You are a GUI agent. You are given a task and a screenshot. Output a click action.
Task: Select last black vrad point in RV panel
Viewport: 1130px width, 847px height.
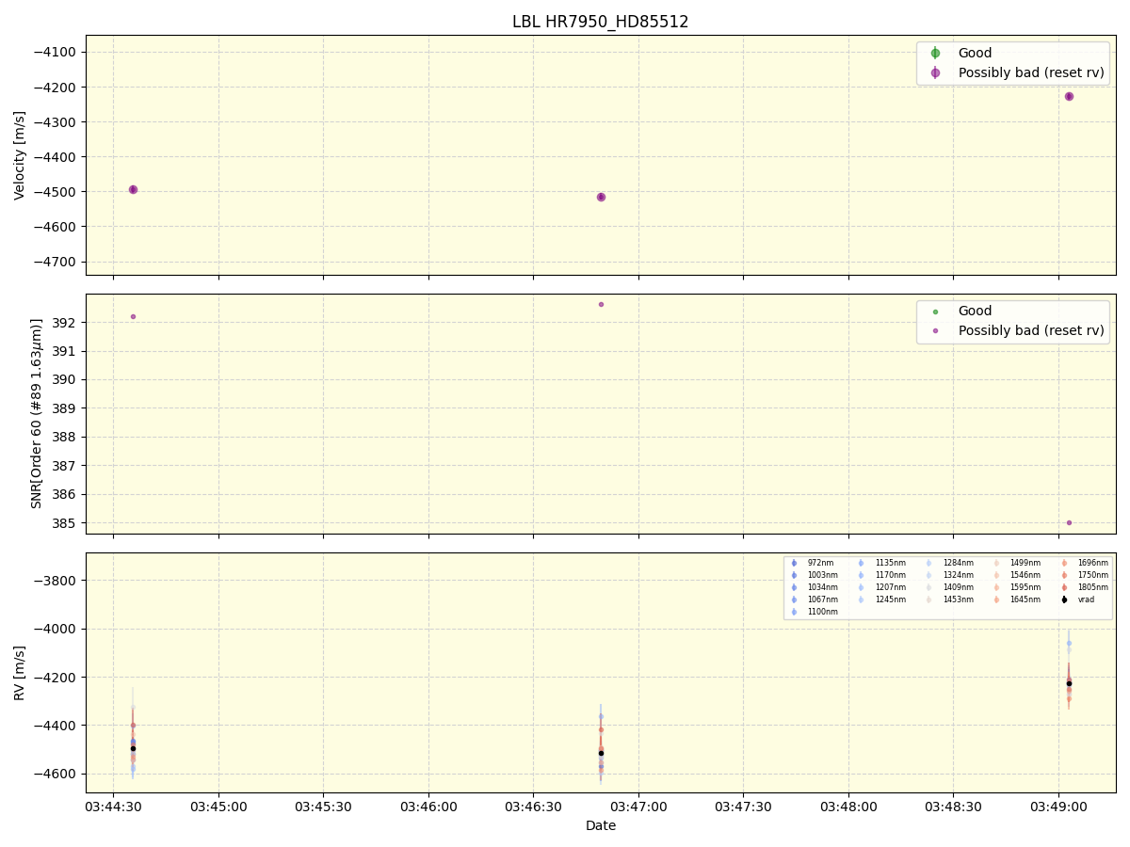[x=1069, y=683]
